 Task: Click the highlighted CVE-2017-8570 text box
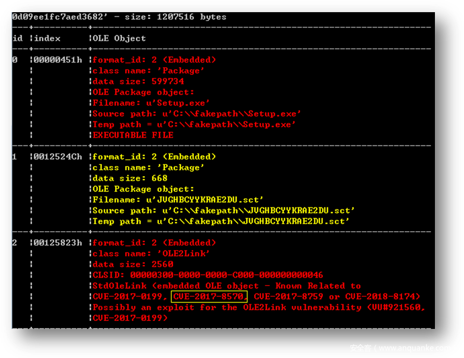(x=209, y=296)
